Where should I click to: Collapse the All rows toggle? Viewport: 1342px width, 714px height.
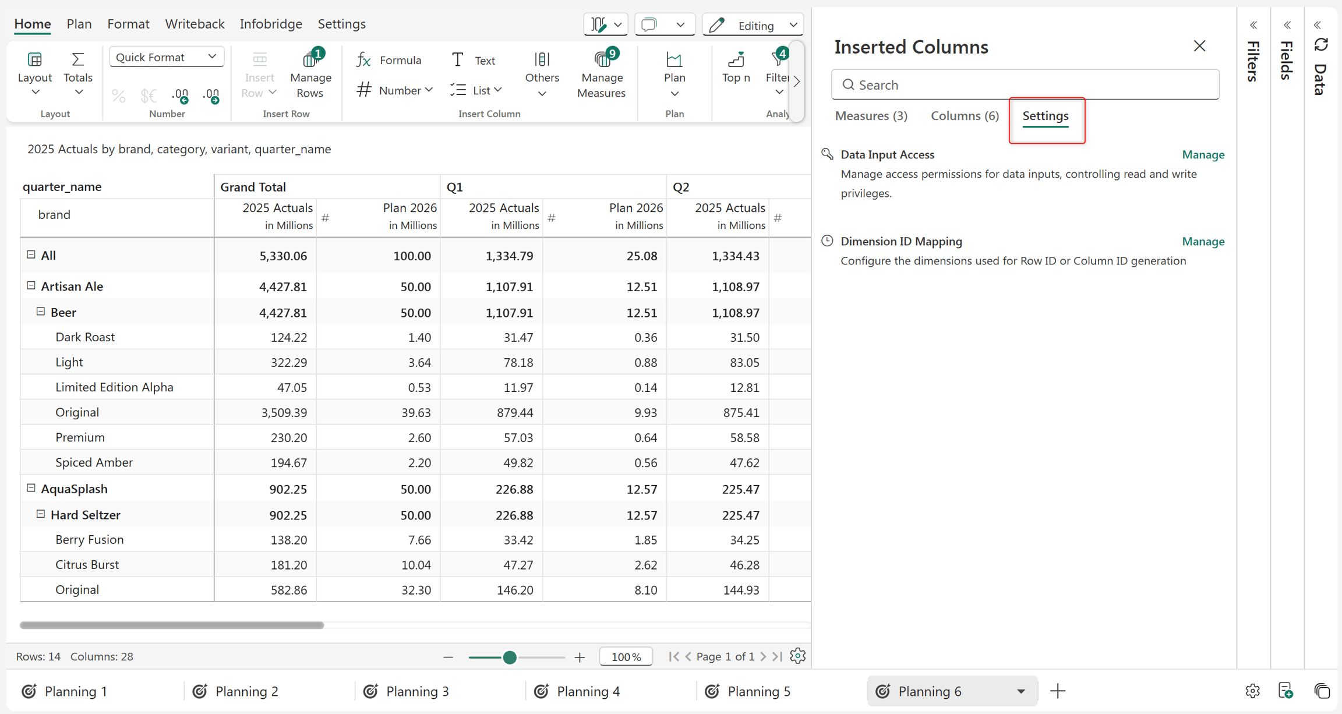click(x=31, y=255)
